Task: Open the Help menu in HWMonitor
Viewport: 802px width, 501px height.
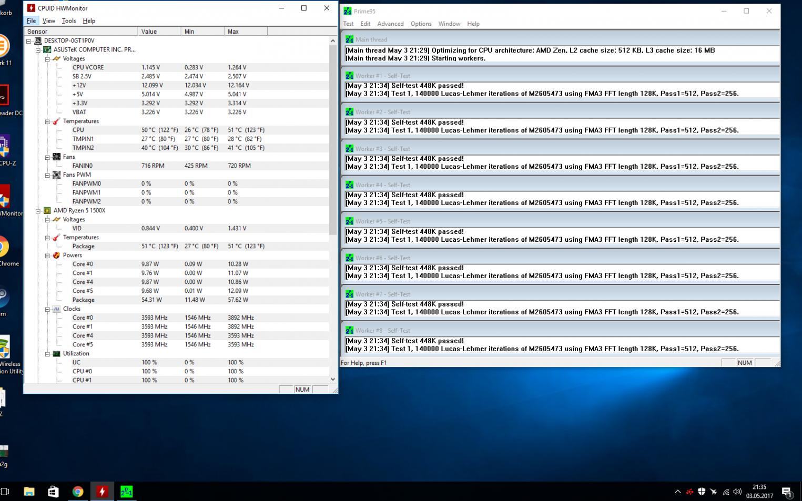Action: click(89, 21)
